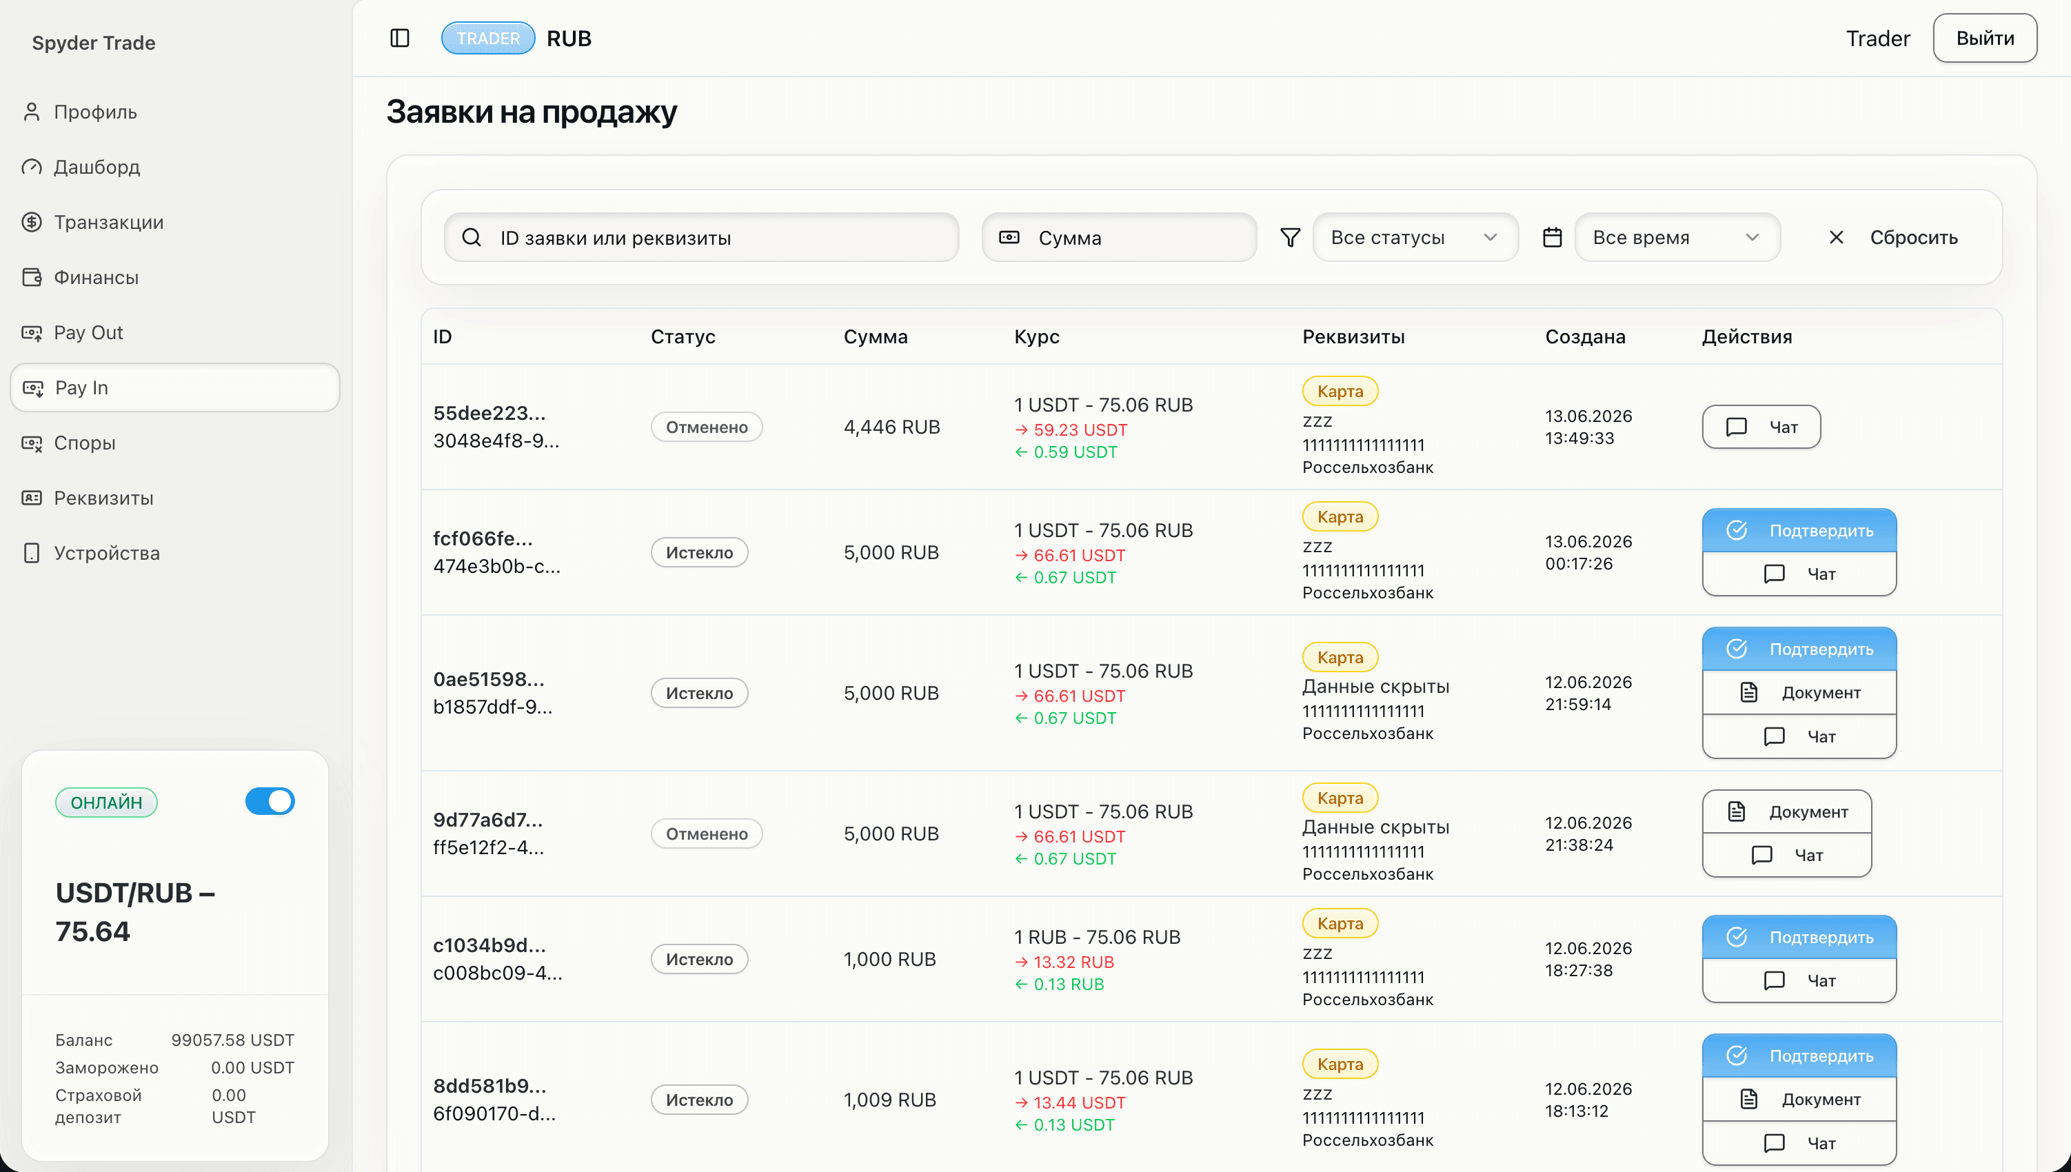
Task: Click the calendar icon near Все время
Action: (x=1553, y=237)
